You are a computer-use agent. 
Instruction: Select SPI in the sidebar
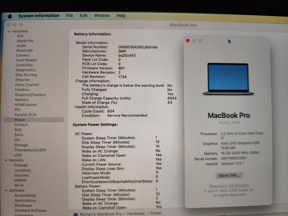(x=17, y=140)
